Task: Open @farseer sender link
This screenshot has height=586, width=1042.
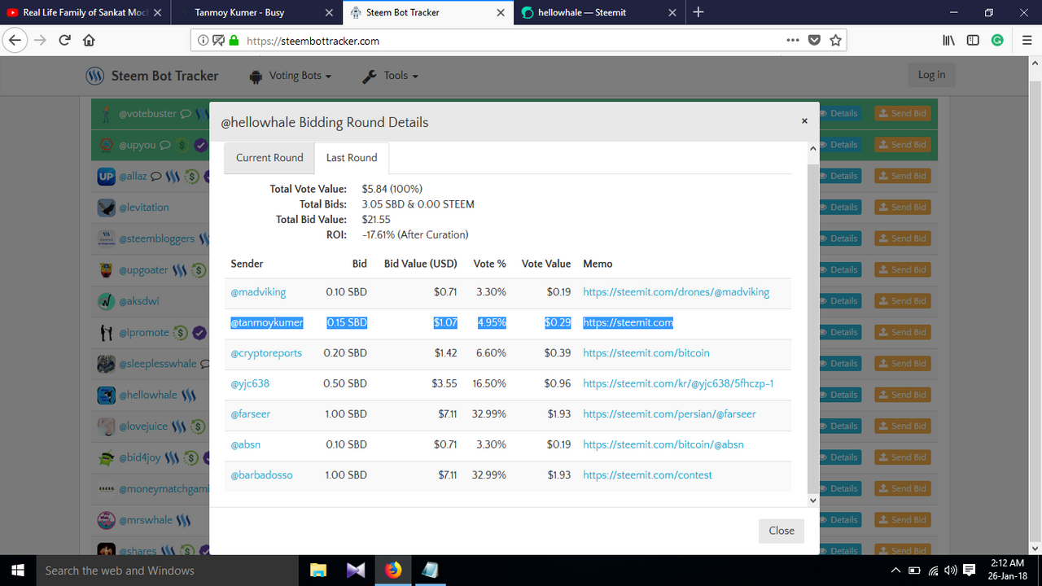Action: [251, 414]
